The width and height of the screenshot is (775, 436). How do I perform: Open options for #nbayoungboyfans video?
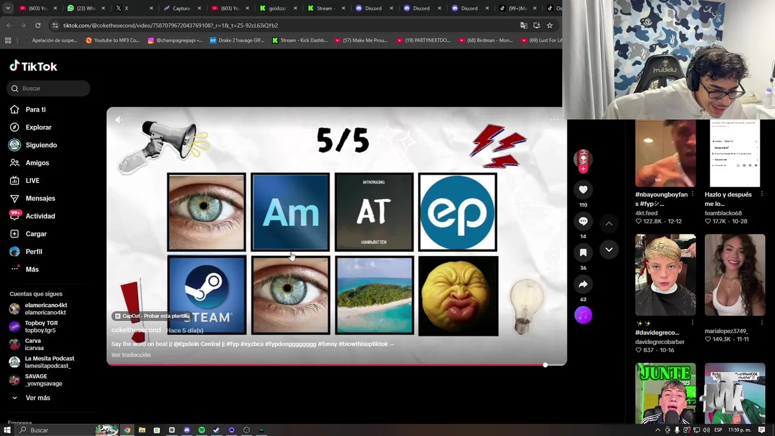click(692, 194)
